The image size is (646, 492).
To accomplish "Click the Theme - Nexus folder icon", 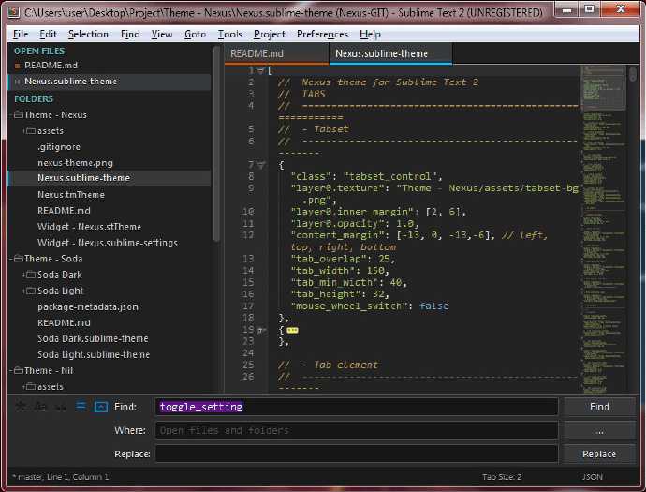I will [x=18, y=114].
